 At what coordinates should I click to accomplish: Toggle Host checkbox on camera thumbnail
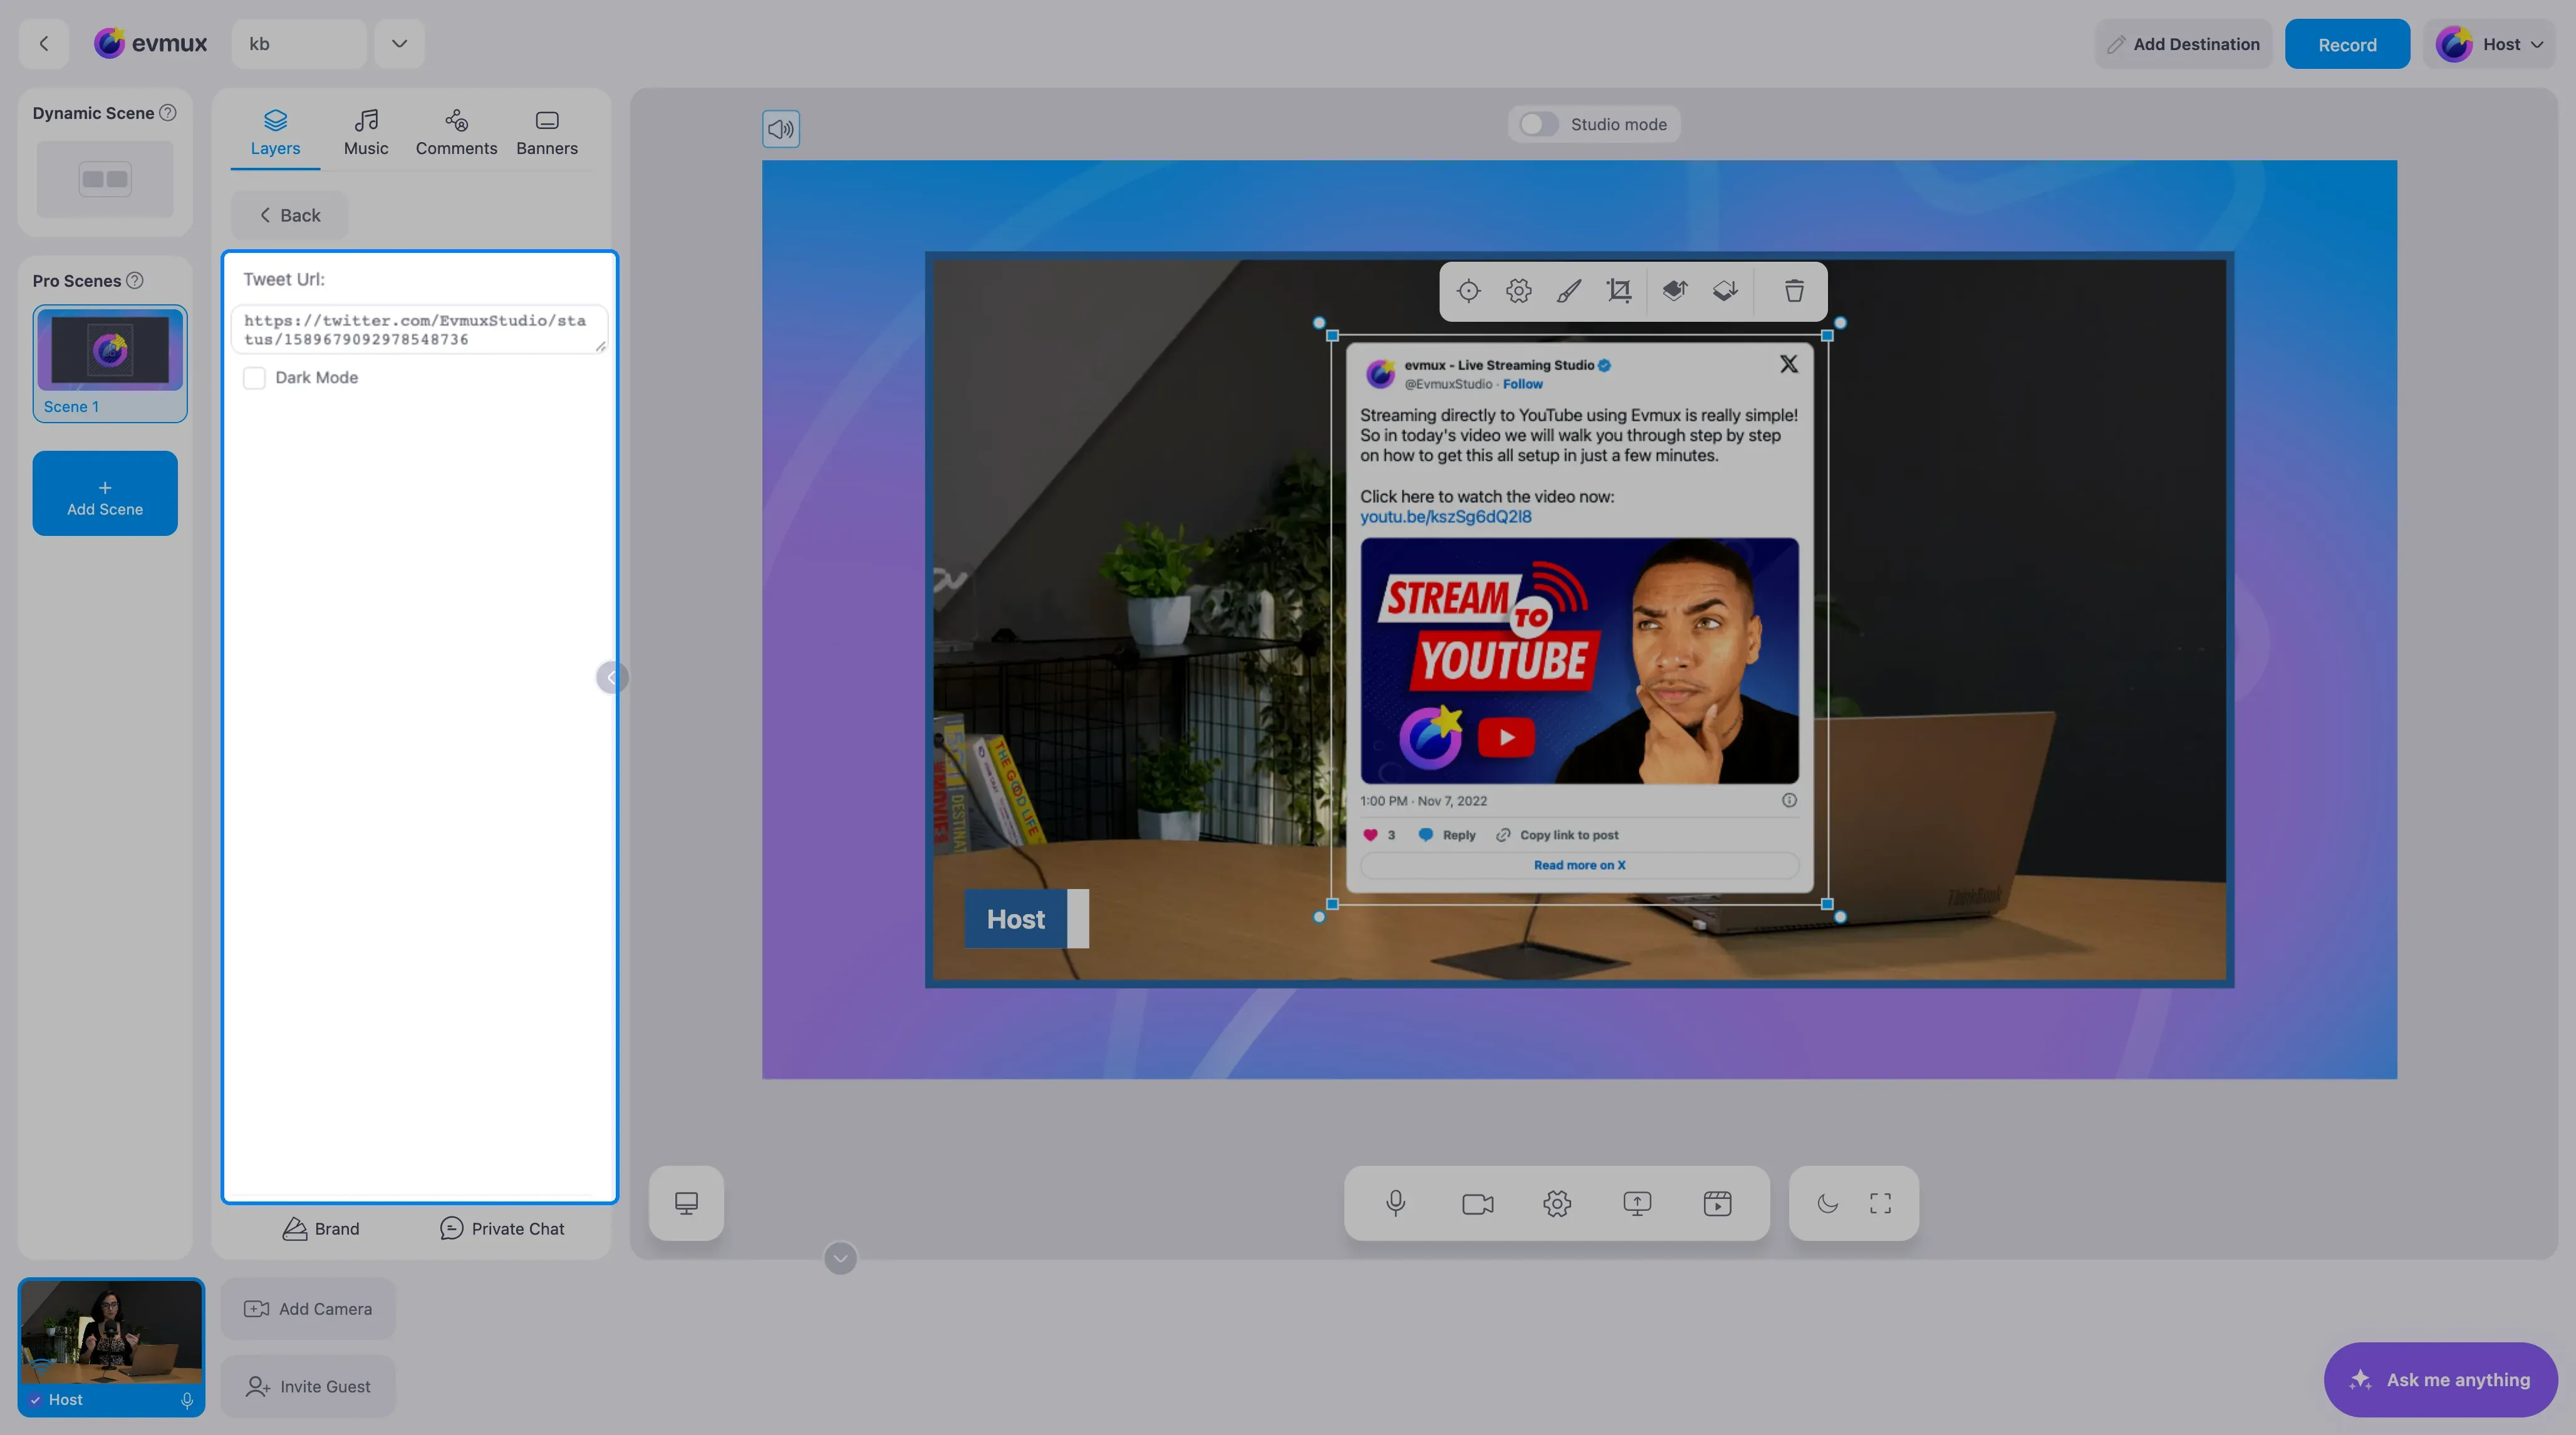pyautogui.click(x=35, y=1400)
